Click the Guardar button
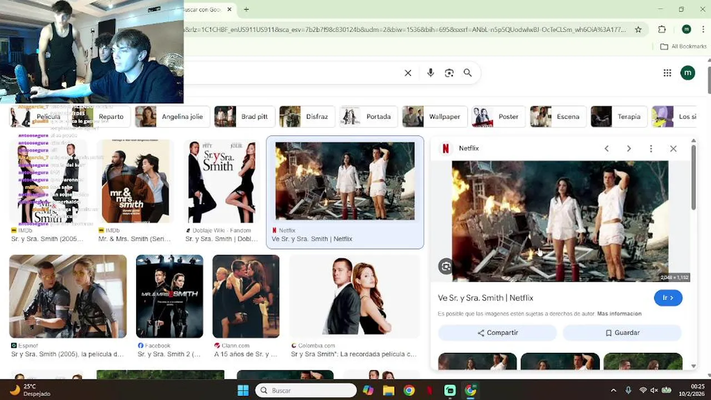This screenshot has height=400, width=711. coord(622,333)
